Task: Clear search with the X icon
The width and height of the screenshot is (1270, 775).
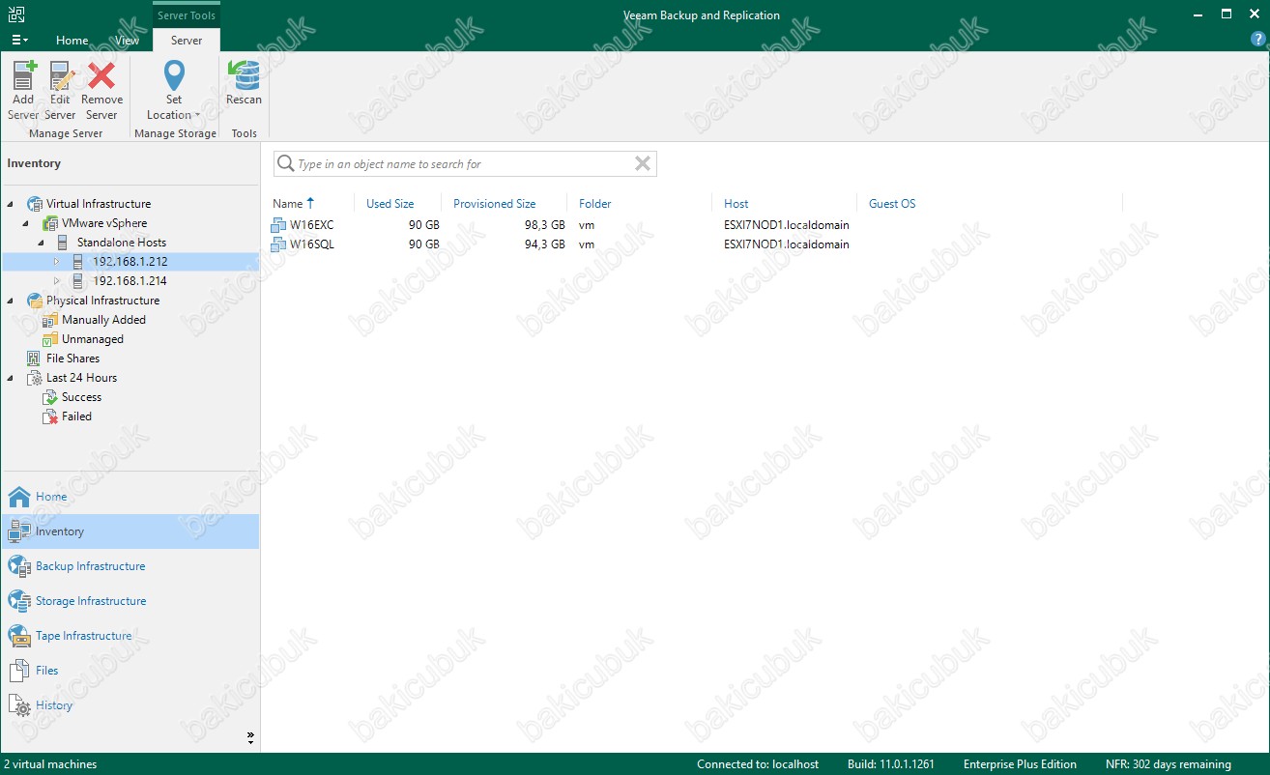Action: point(642,163)
